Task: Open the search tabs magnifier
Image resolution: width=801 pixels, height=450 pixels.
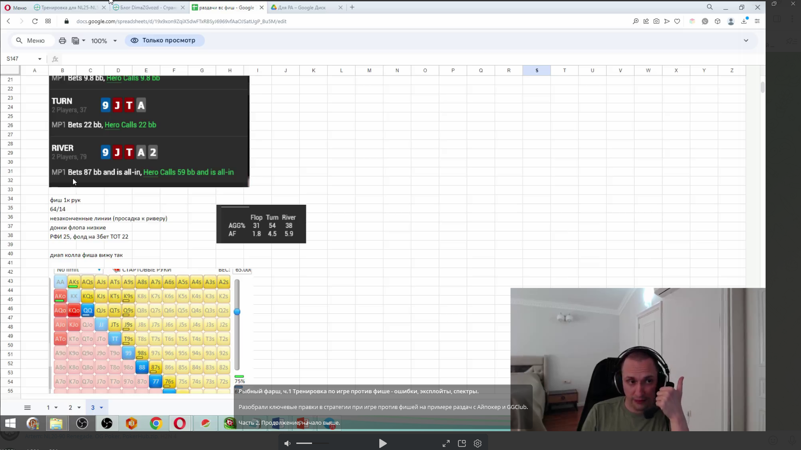Action: point(710,7)
